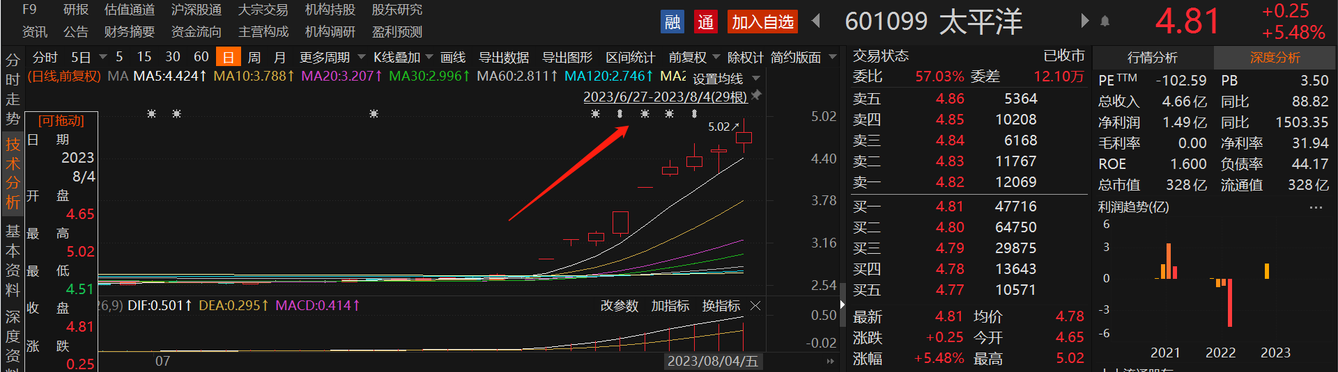
Task: Open the 沪深股通 tab
Action: [197, 10]
